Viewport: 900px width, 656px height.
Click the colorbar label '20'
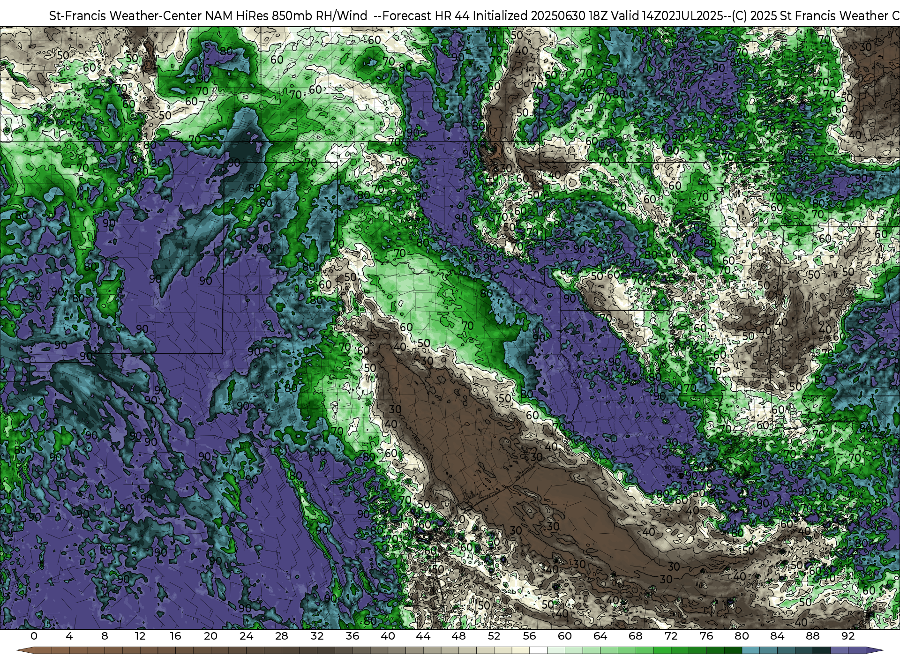(211, 636)
